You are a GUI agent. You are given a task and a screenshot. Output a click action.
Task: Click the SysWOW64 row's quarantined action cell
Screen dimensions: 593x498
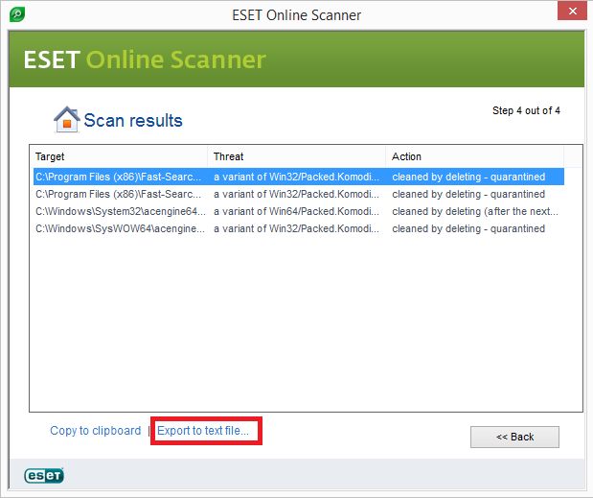pyautogui.click(x=468, y=228)
